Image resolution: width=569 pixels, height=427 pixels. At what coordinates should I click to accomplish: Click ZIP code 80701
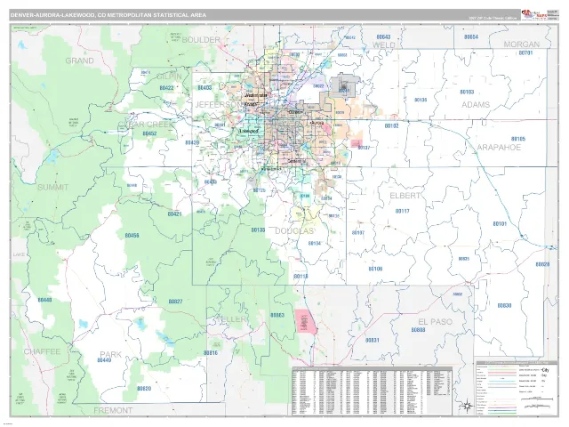click(525, 53)
